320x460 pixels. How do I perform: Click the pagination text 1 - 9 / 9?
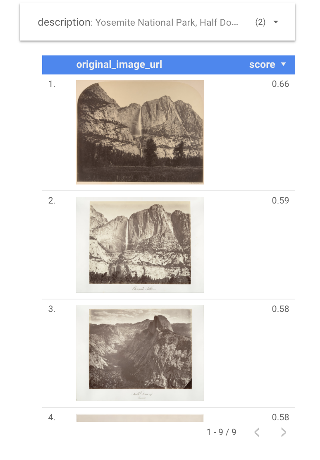[x=221, y=432]
